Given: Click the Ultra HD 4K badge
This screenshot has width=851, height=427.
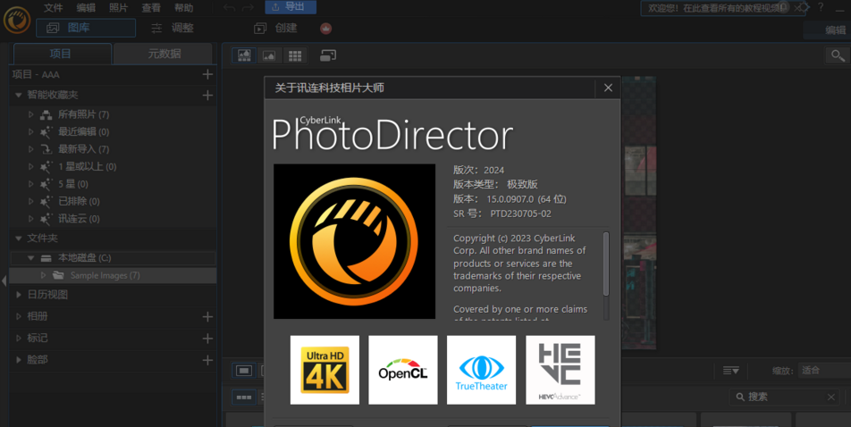Looking at the screenshot, I should 324,370.
